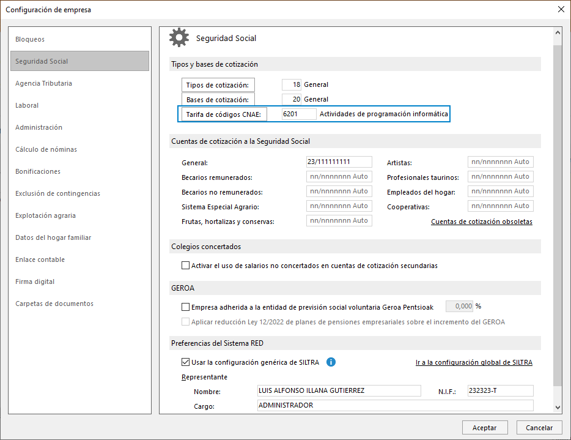571x440 pixels.
Task: Click the Seguridad Social gear icon
Action: pos(179,37)
